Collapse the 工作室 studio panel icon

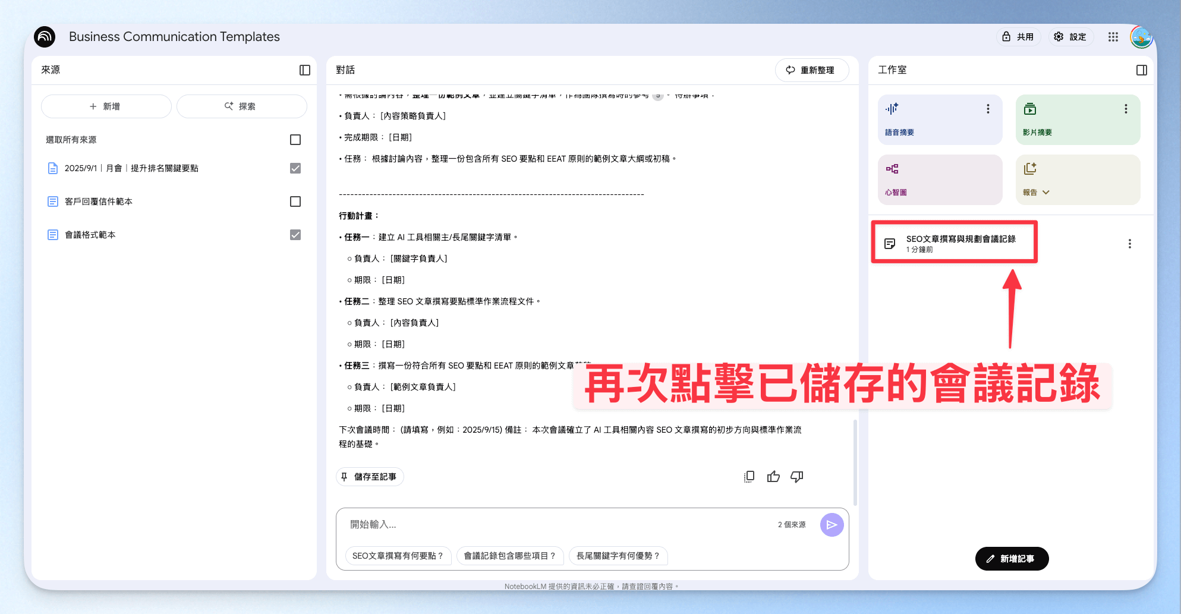[x=1142, y=70]
